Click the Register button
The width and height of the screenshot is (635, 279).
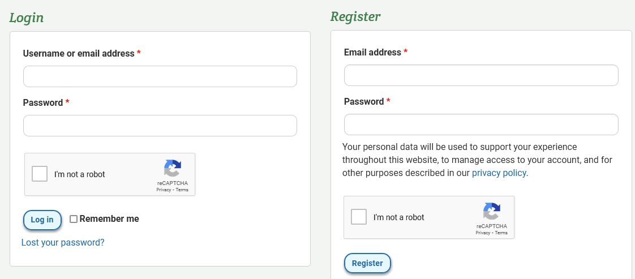(367, 263)
